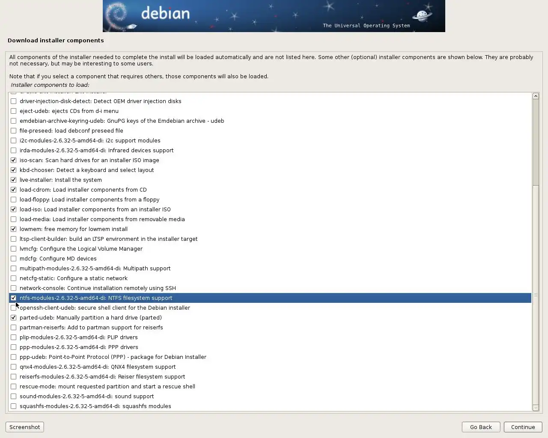
Task: Enable squashfs-modules checkbox
Action: pos(14,406)
